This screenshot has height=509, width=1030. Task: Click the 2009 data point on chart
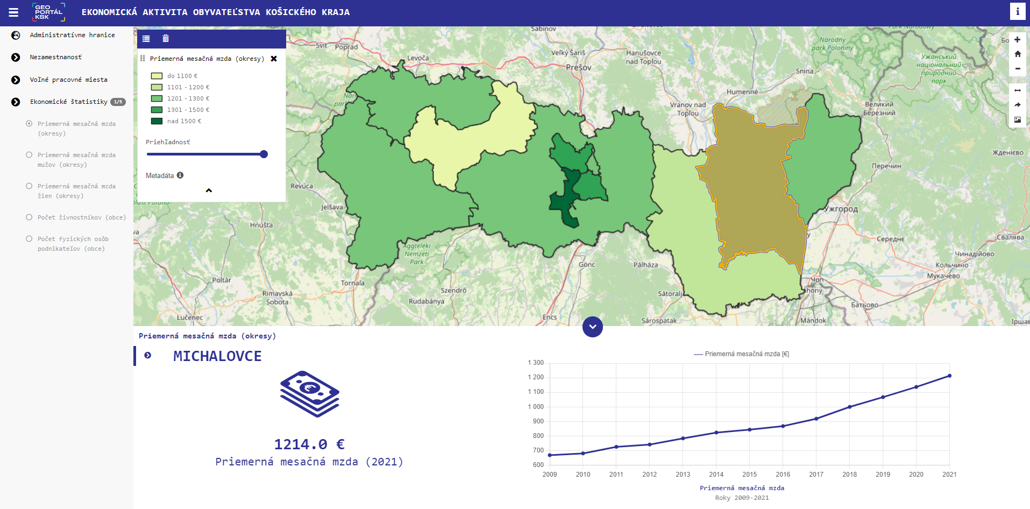[x=550, y=455]
